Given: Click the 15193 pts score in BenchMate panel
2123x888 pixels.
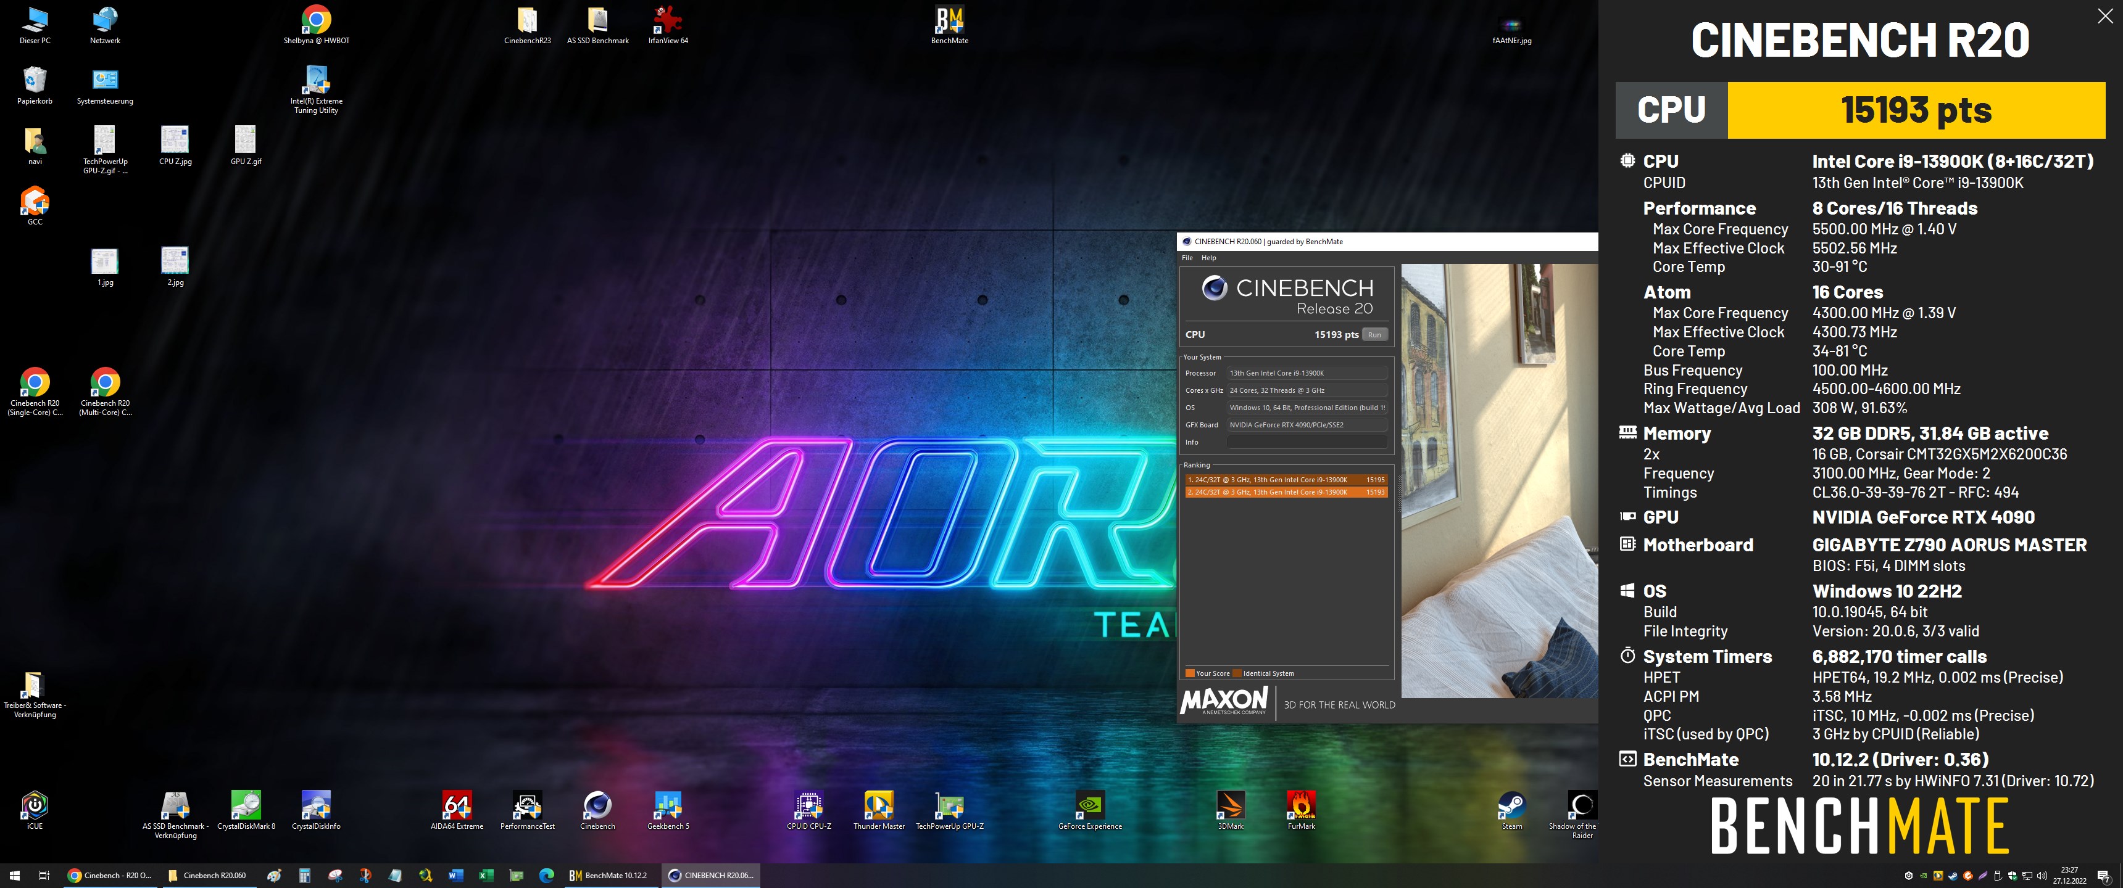Looking at the screenshot, I should click(1916, 110).
